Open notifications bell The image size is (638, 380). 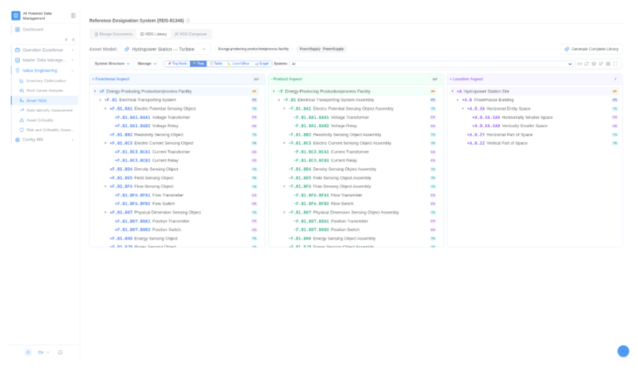tap(60, 353)
